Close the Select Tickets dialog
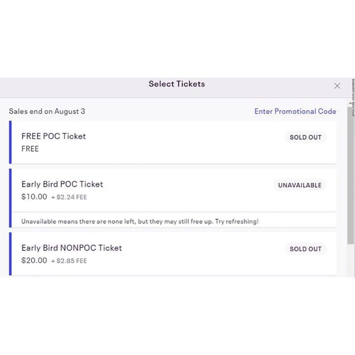The width and height of the screenshot is (355, 355). click(x=337, y=86)
